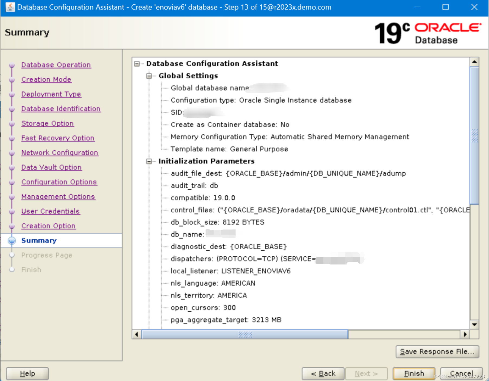This screenshot has height=381, width=489.
Task: Select 'pga_aggregate_target: 3213 MB' row
Action: pos(226,320)
